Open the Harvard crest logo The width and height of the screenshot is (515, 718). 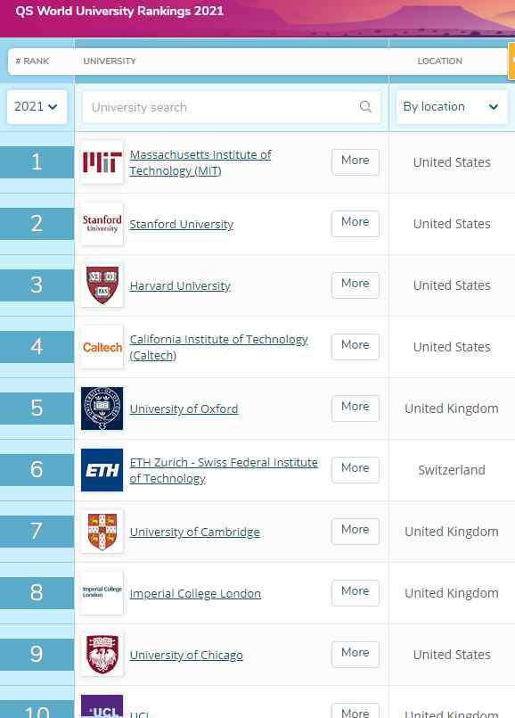pyautogui.click(x=102, y=285)
